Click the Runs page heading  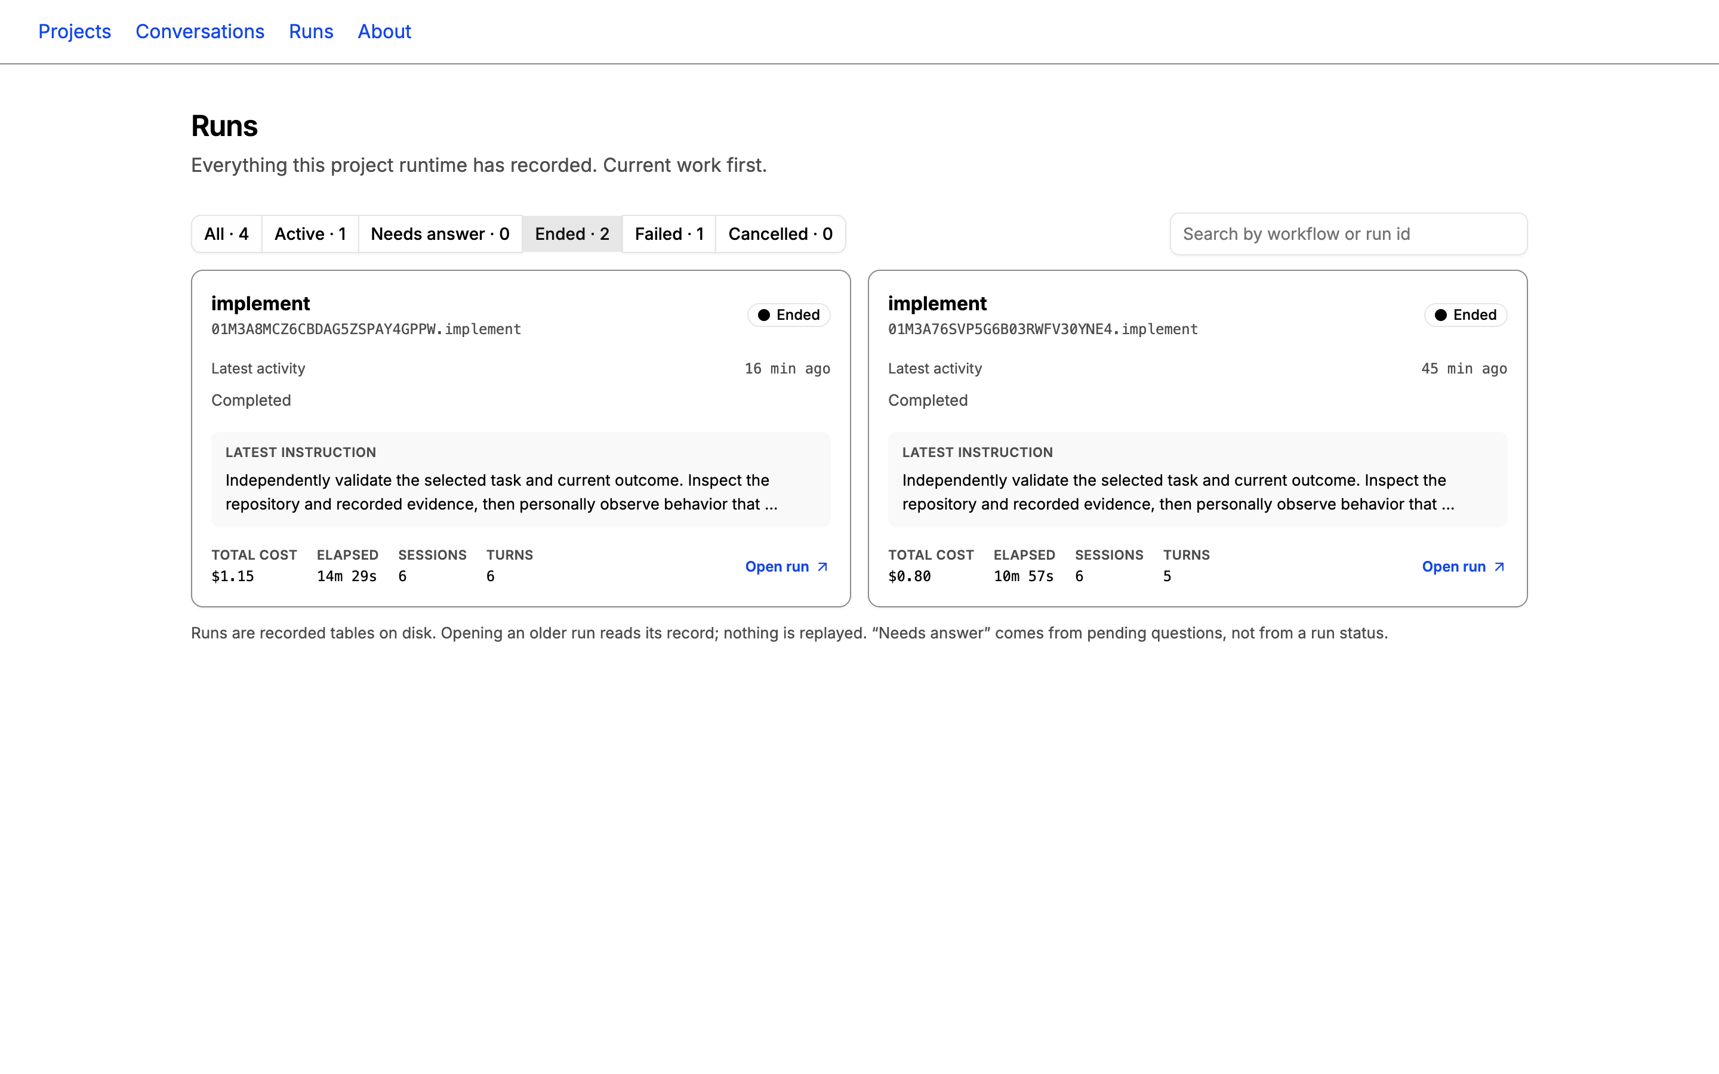[224, 126]
